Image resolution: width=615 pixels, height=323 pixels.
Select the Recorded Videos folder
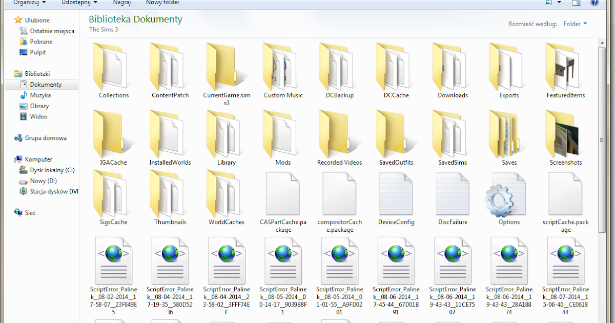(x=339, y=138)
